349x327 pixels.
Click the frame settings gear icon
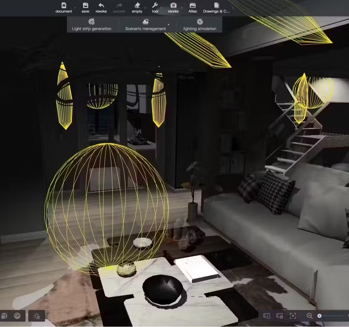[280, 316]
